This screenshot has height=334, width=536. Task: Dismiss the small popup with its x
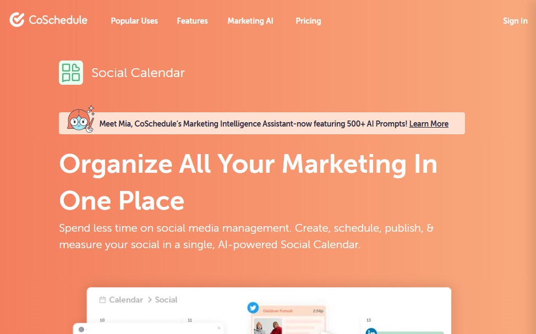coord(218,327)
